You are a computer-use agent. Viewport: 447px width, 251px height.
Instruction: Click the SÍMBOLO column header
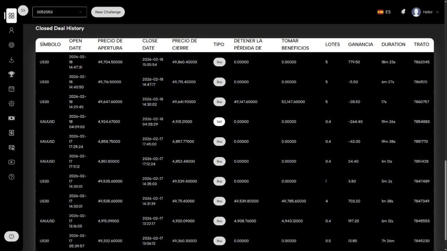pos(50,44)
